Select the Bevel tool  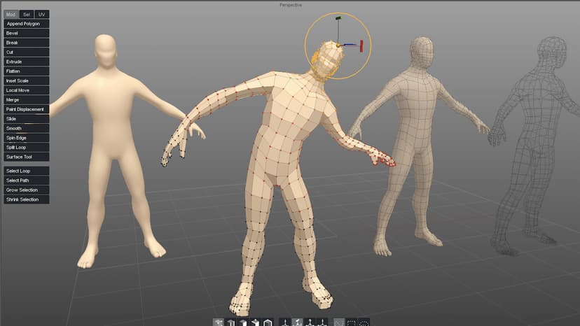tap(26, 34)
